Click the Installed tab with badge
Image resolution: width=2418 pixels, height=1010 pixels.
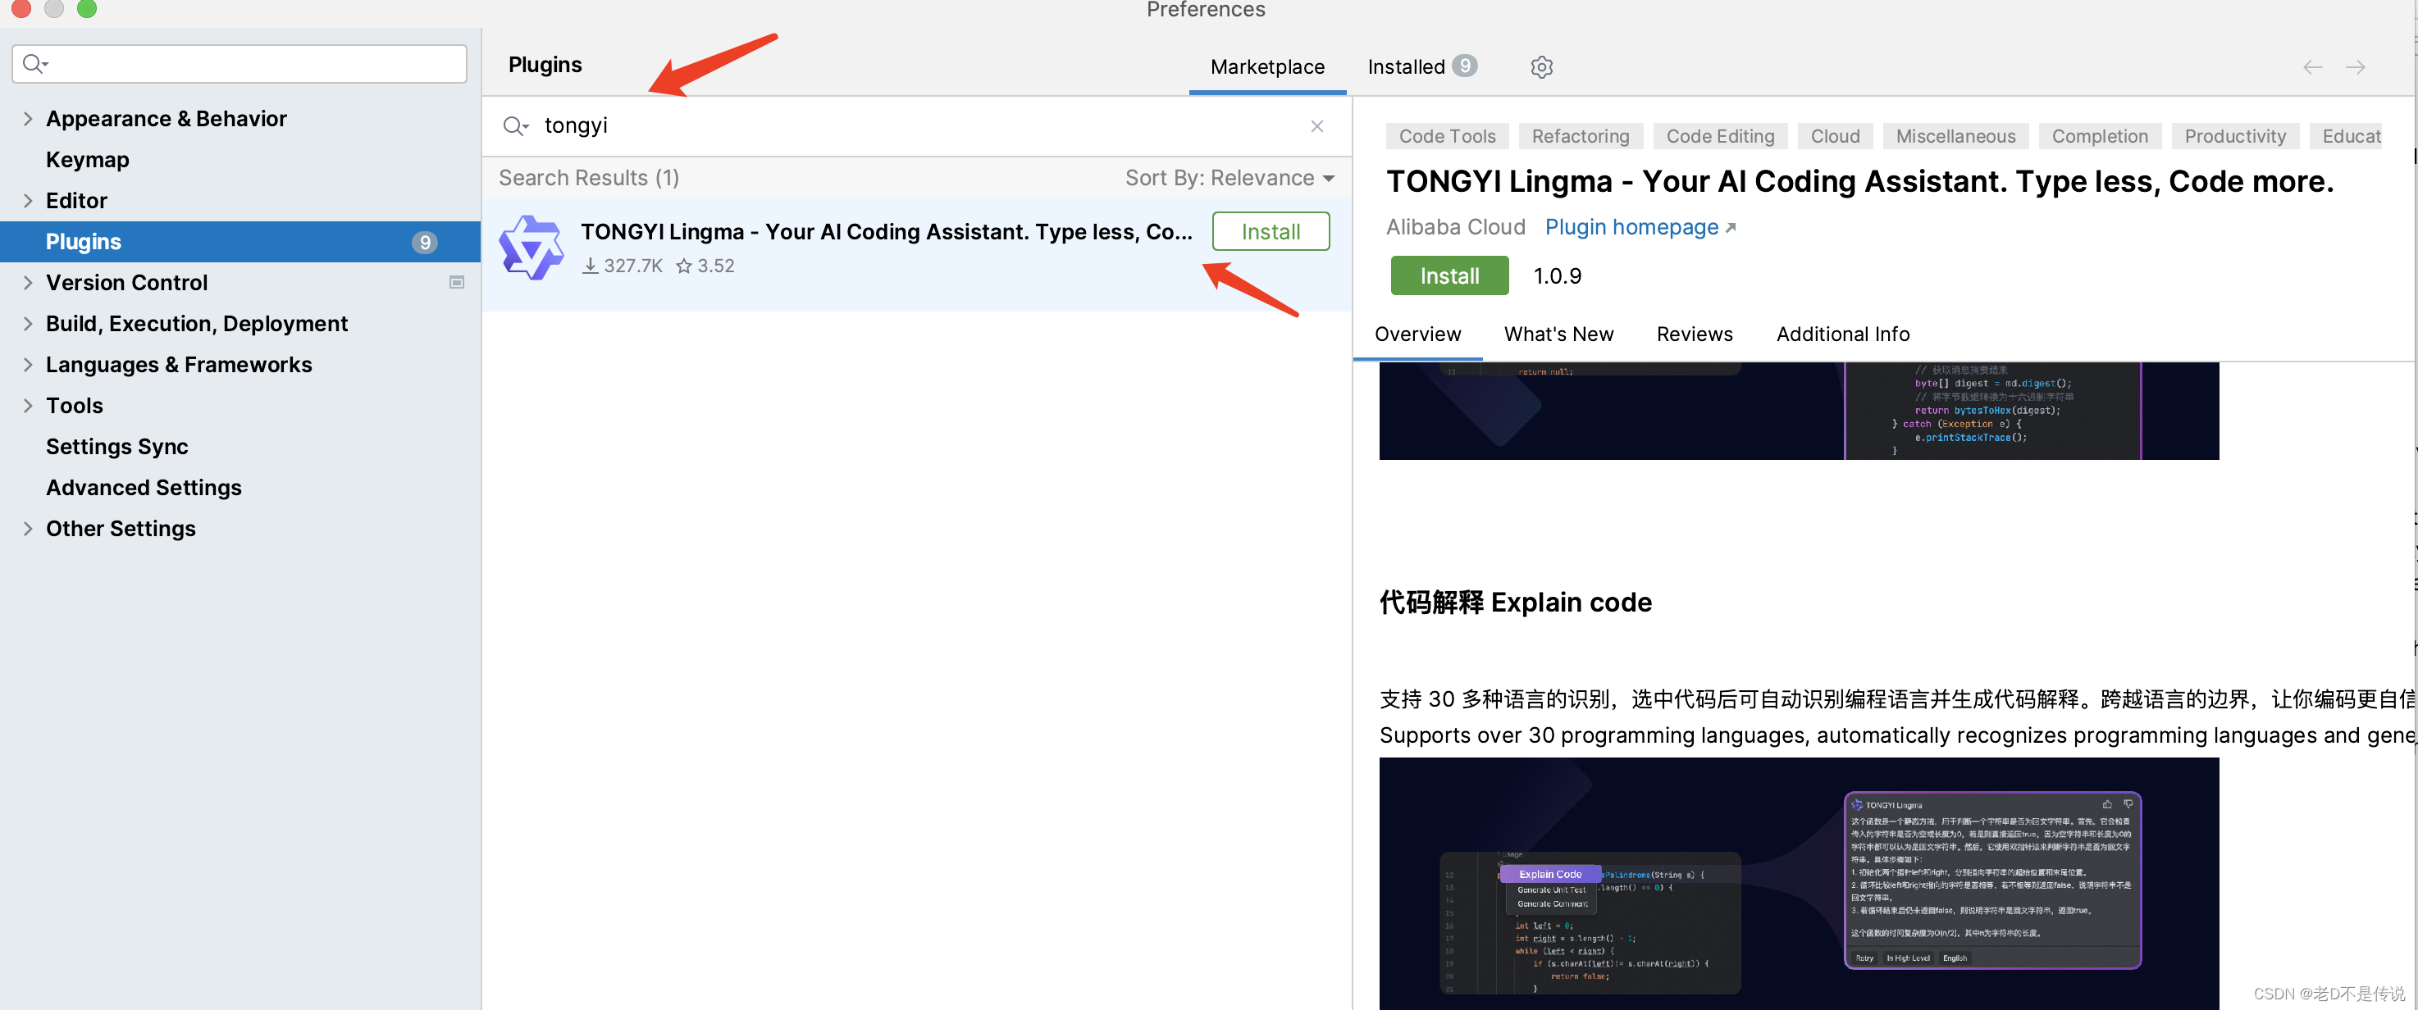click(1419, 65)
